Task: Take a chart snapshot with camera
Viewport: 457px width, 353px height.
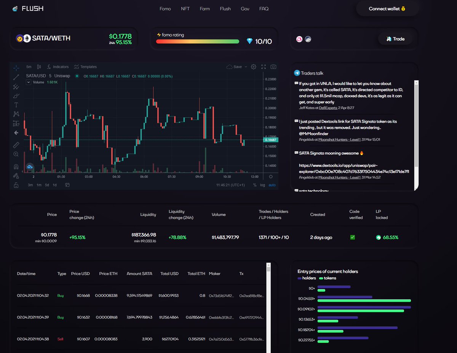Action: point(273,67)
